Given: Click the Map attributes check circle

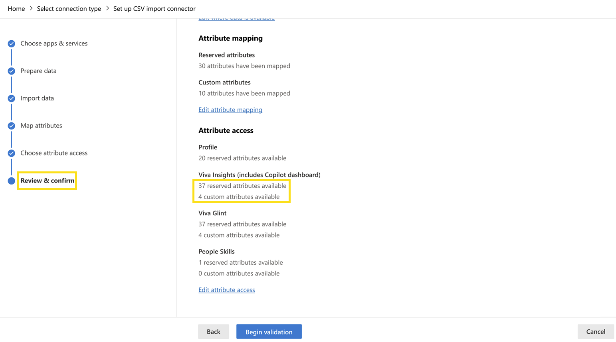Looking at the screenshot, I should coord(11,125).
